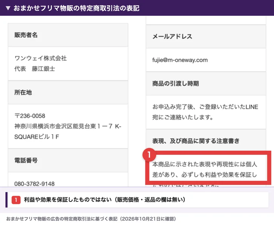Select the 所在地 header cell

coord(68,92)
